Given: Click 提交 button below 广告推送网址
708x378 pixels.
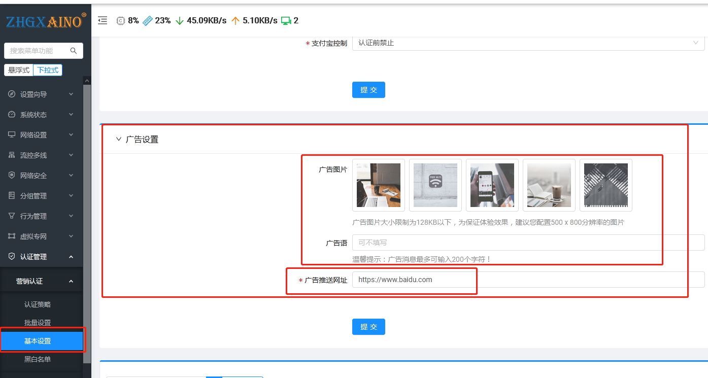Looking at the screenshot, I should pyautogui.click(x=368, y=327).
